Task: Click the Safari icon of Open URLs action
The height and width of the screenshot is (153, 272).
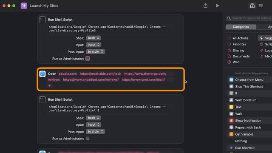Action: click(42, 74)
